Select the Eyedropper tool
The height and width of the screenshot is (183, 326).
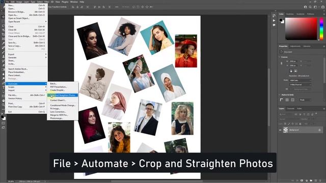[x=4, y=43]
